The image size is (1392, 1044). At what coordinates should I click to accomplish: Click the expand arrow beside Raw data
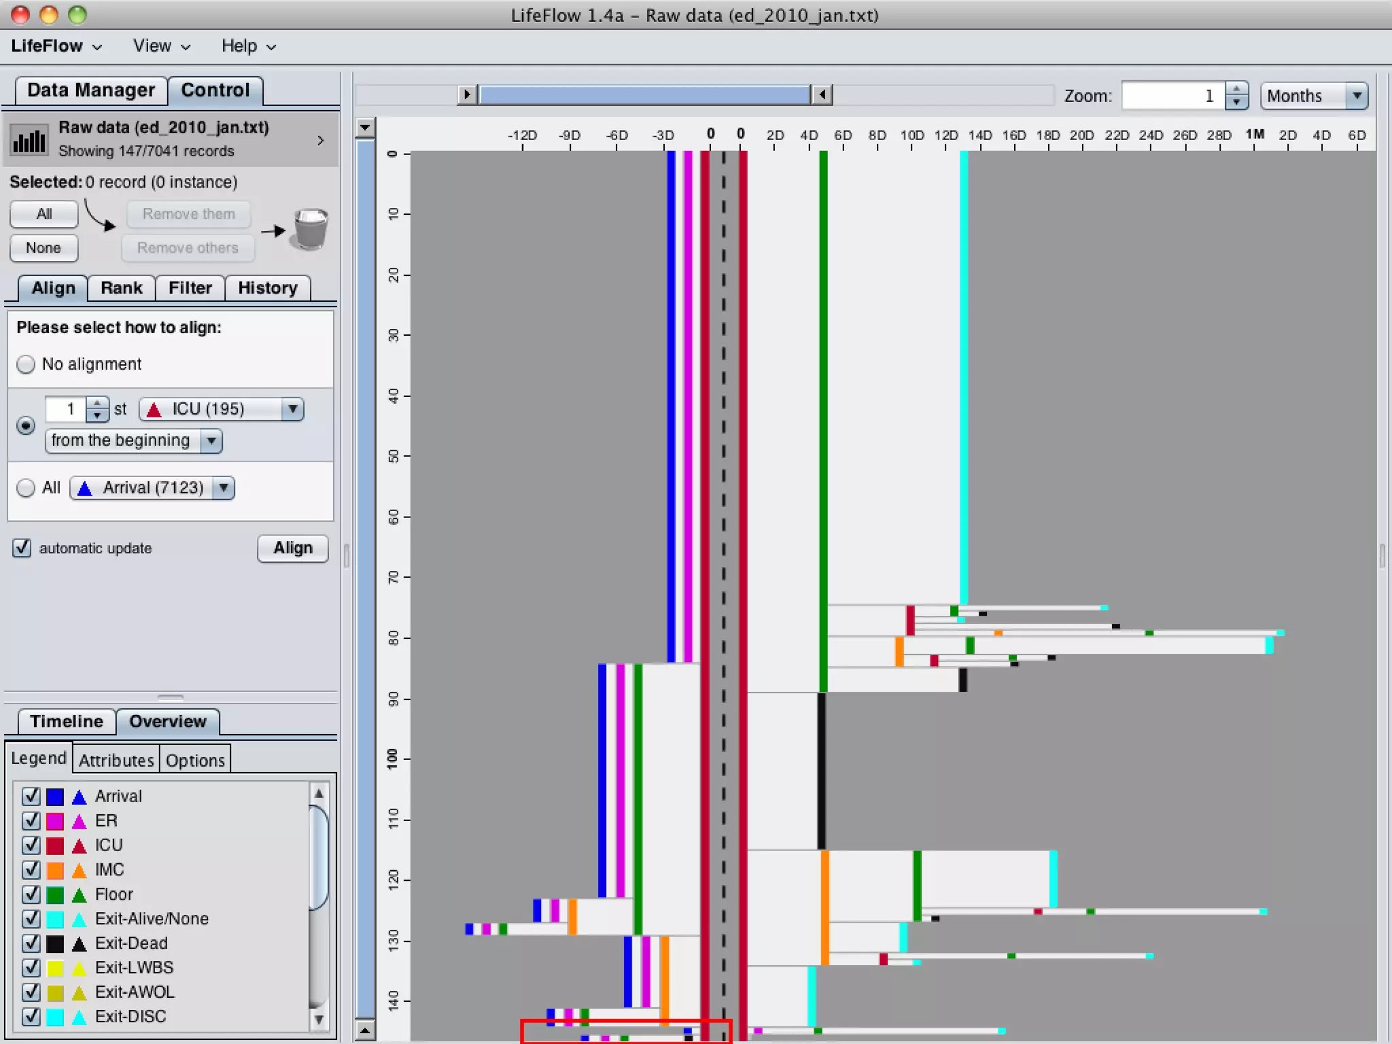click(x=321, y=140)
